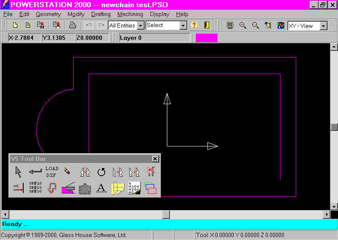Viewport: 338px width, 240px height.
Task: Click the red scissors trim icon
Action: pos(150,171)
